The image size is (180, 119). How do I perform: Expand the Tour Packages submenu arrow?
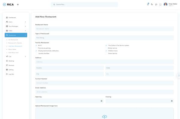pyautogui.click(x=25, y=26)
